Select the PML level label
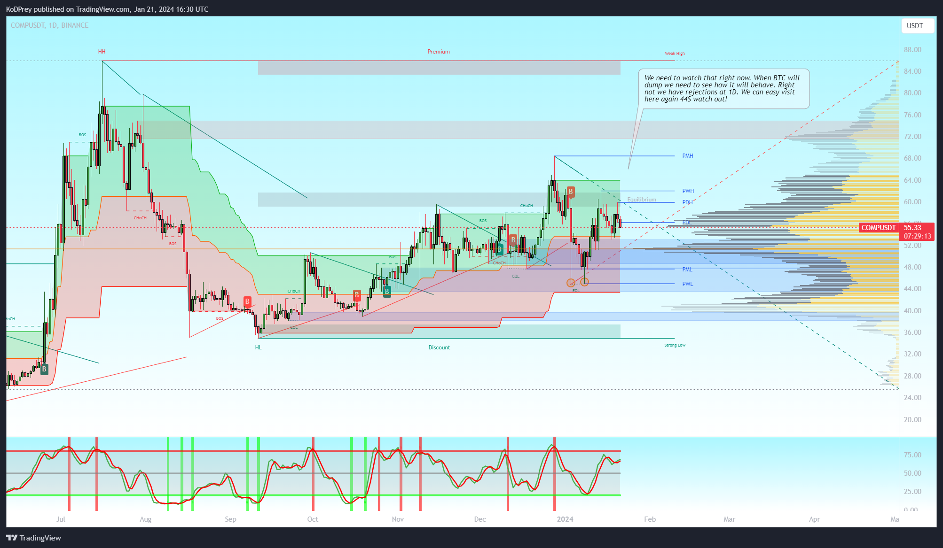943x548 pixels. click(687, 270)
